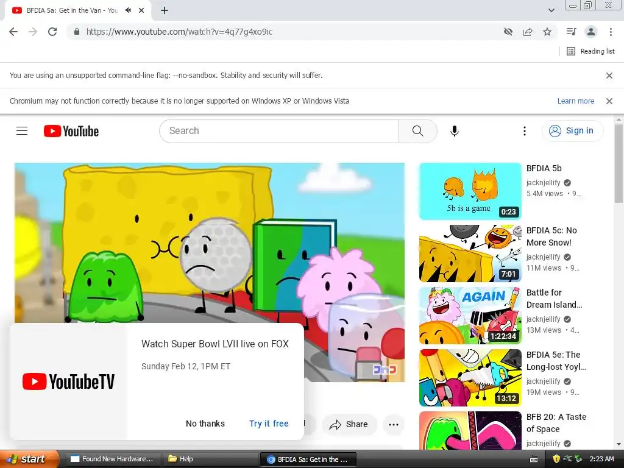Start voice search with microphone icon
This screenshot has width=624, height=468.
pyautogui.click(x=454, y=131)
